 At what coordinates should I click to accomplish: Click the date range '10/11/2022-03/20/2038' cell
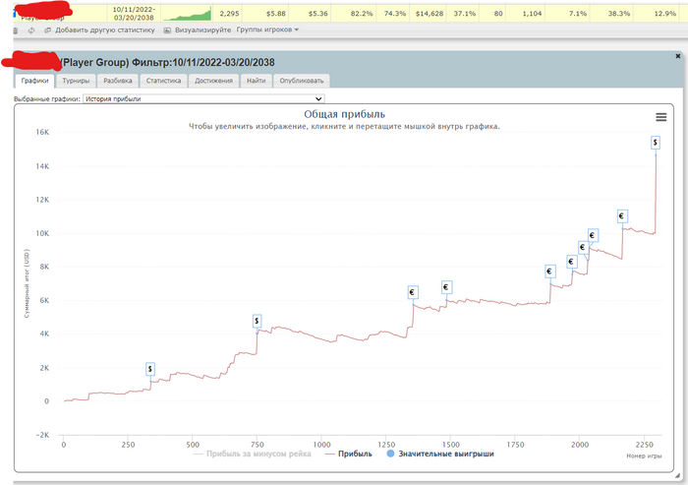click(x=134, y=14)
